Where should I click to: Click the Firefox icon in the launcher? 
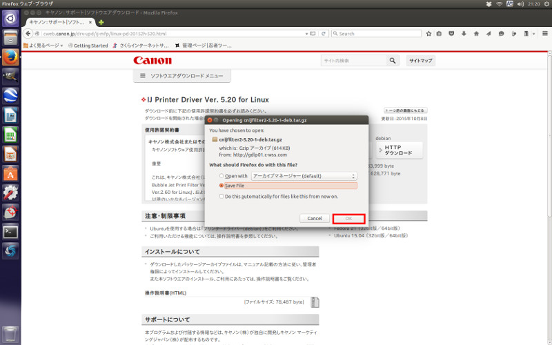[x=10, y=57]
